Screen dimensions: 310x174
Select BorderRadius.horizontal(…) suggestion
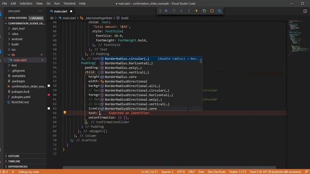point(149,63)
